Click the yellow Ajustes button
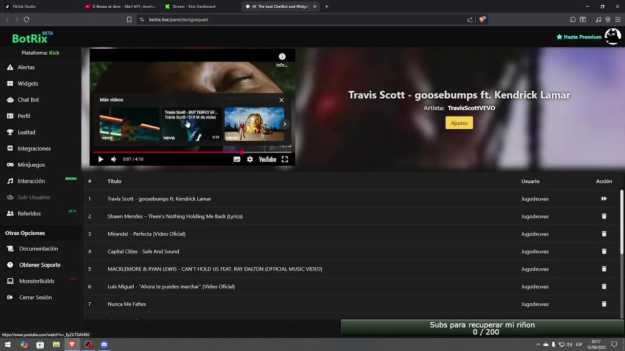 [x=459, y=123]
